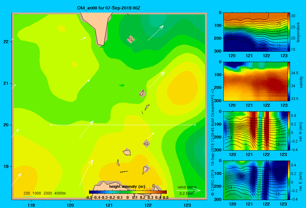Click the 300 depth tick on temperature panel
This screenshot has height=208, width=306.
point(218,51)
